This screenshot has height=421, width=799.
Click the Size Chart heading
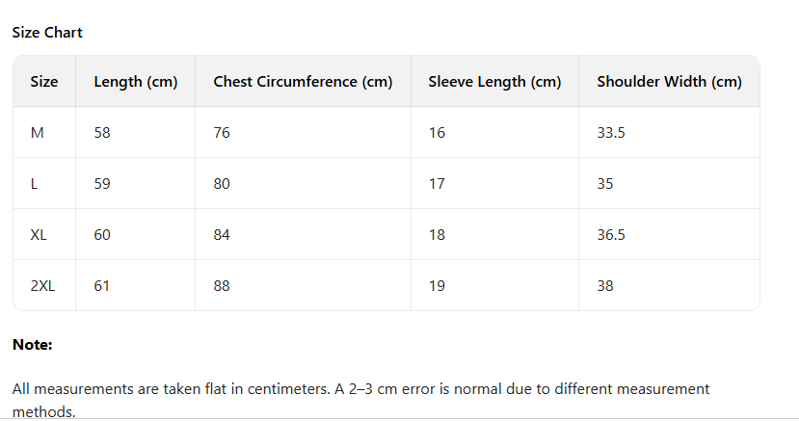tap(47, 33)
